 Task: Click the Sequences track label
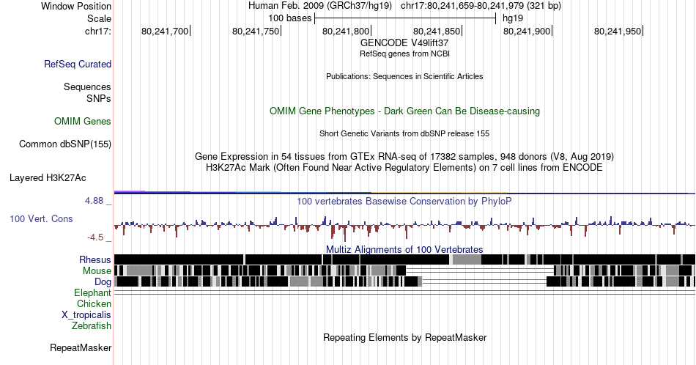[87, 86]
